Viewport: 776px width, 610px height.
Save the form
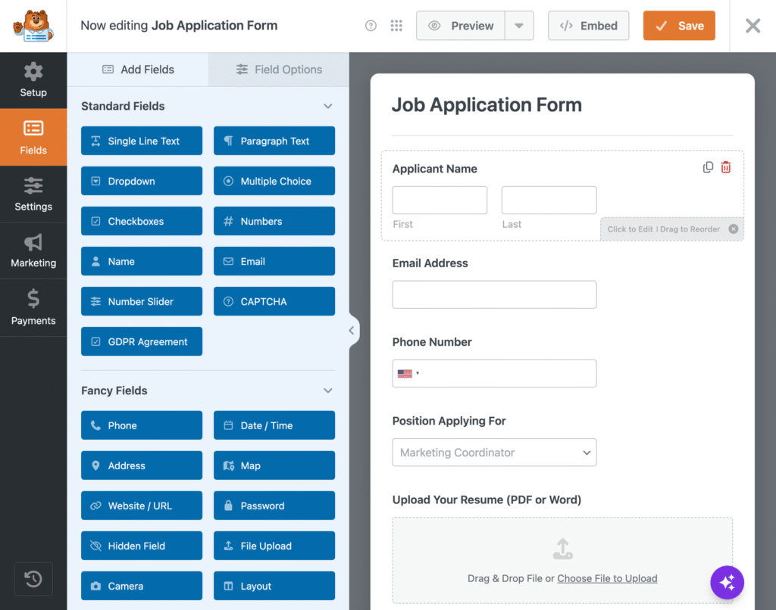point(679,26)
